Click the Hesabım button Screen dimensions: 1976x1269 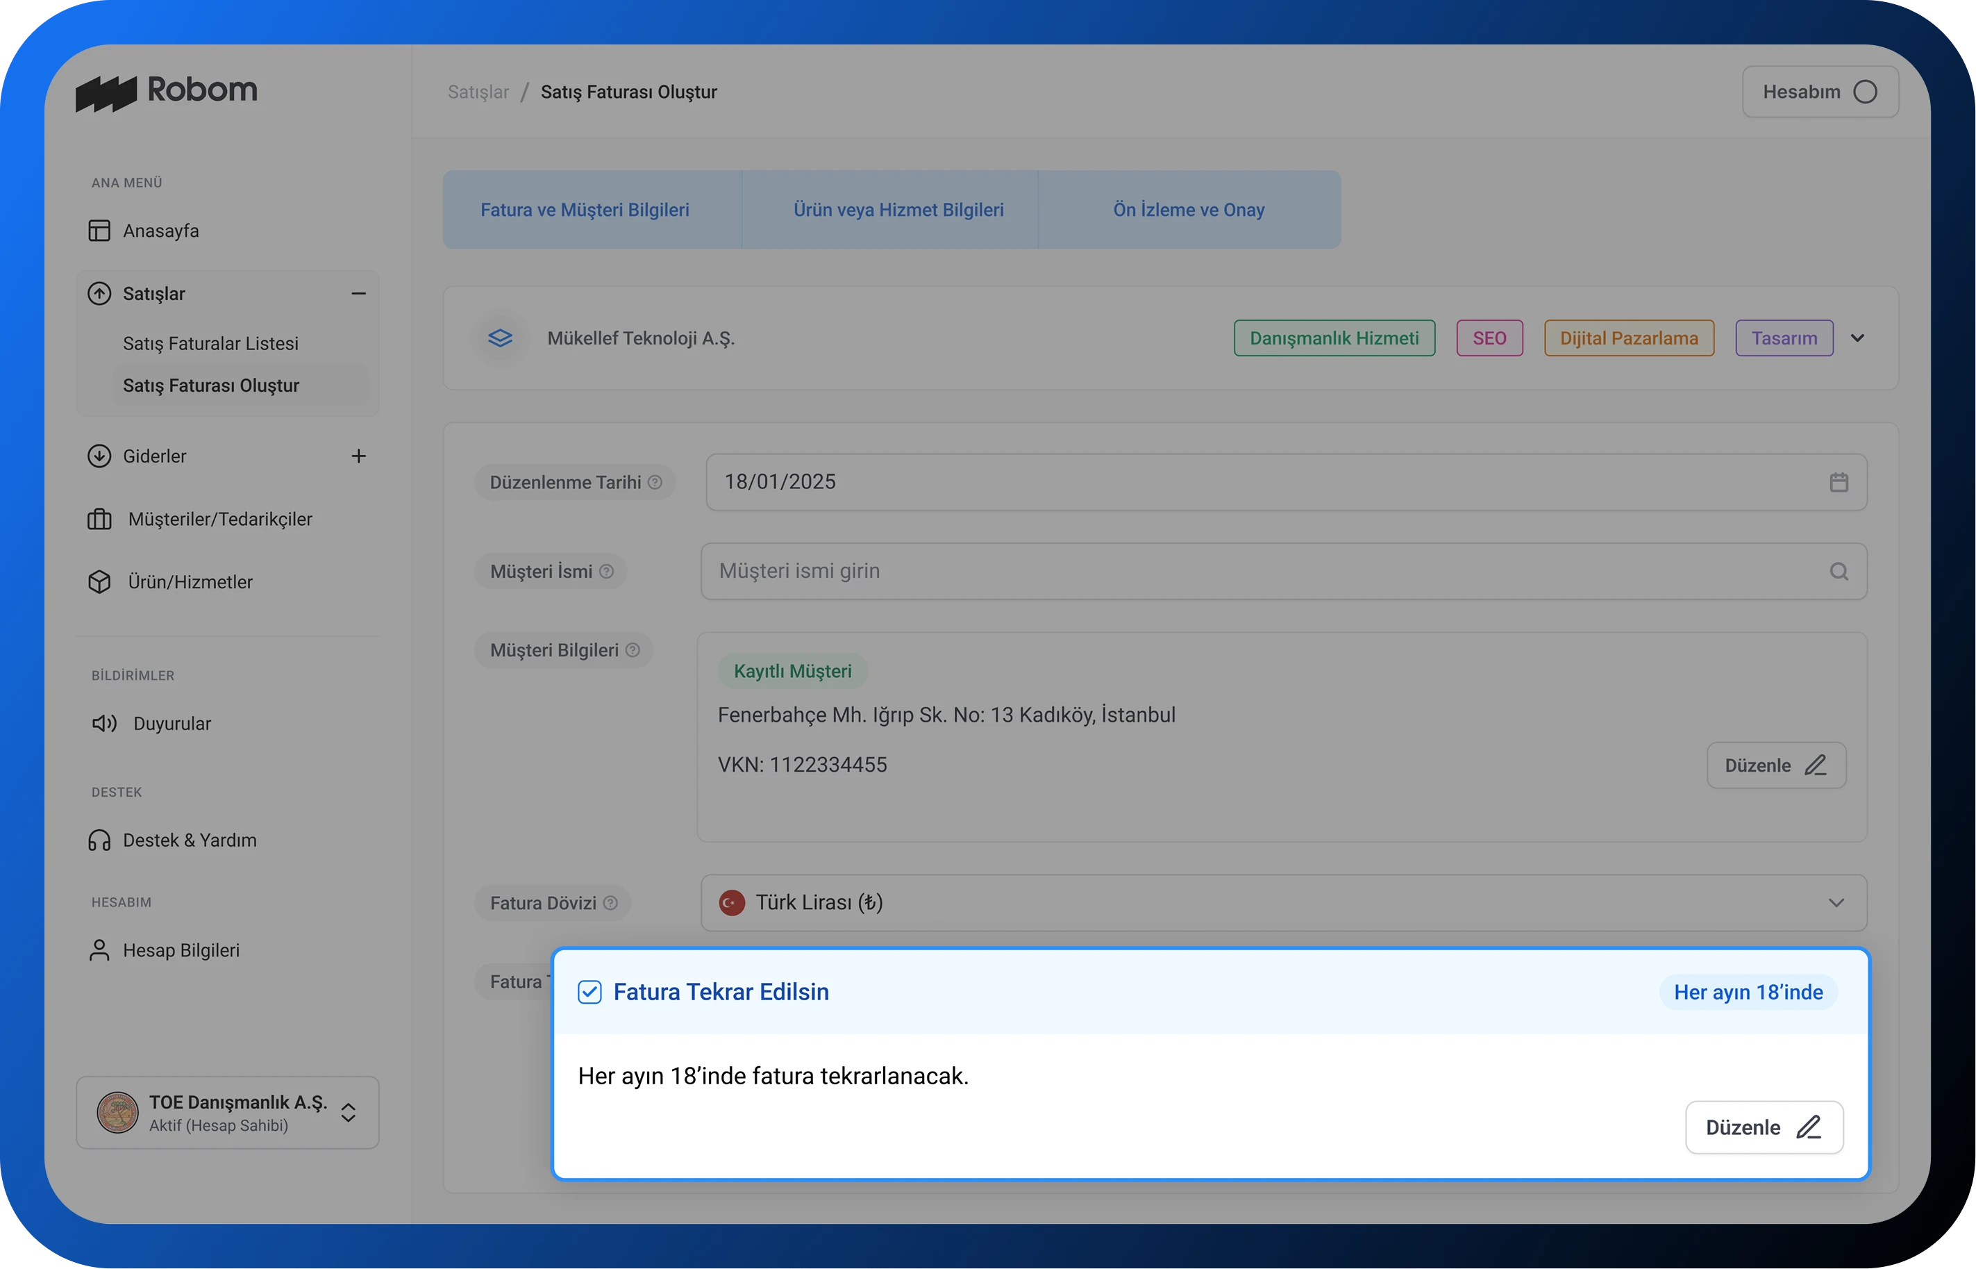[1820, 92]
